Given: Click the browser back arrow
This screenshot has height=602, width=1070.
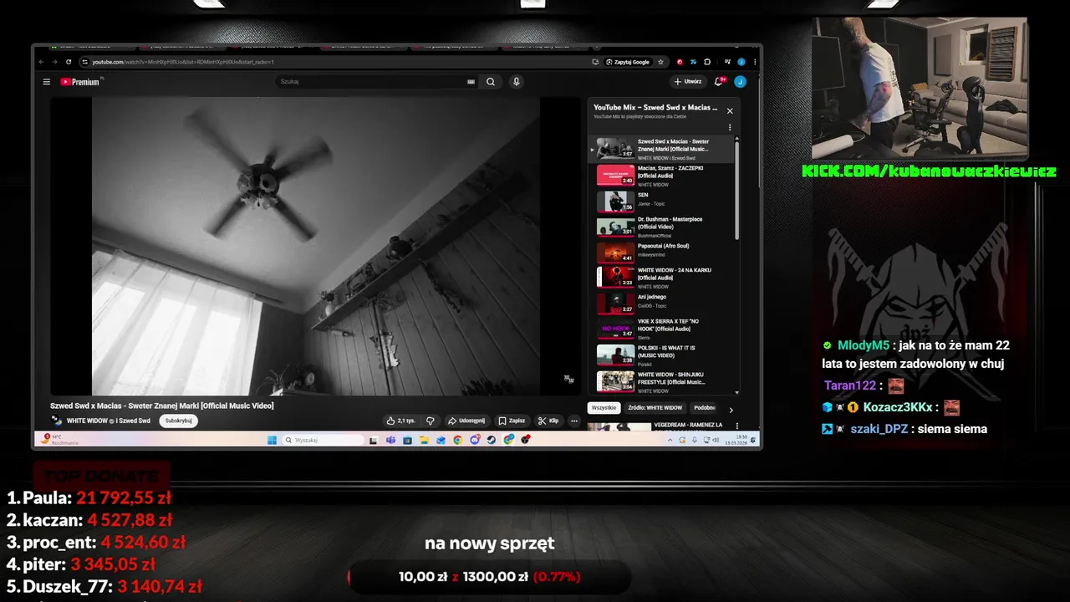Looking at the screenshot, I should pos(42,62).
